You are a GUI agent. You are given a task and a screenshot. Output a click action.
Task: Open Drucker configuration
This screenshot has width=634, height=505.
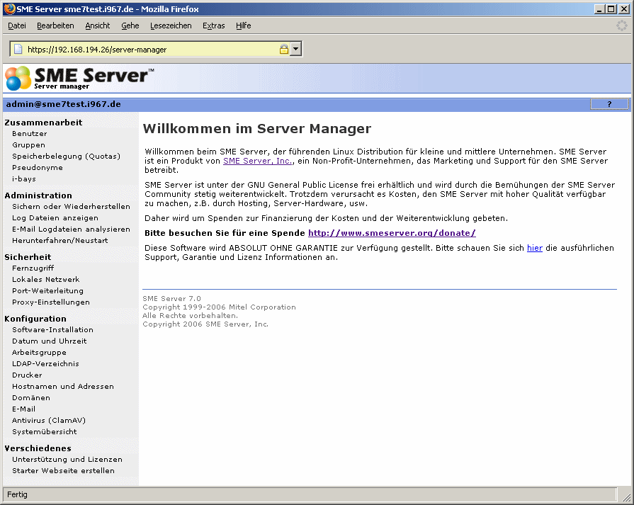(27, 375)
